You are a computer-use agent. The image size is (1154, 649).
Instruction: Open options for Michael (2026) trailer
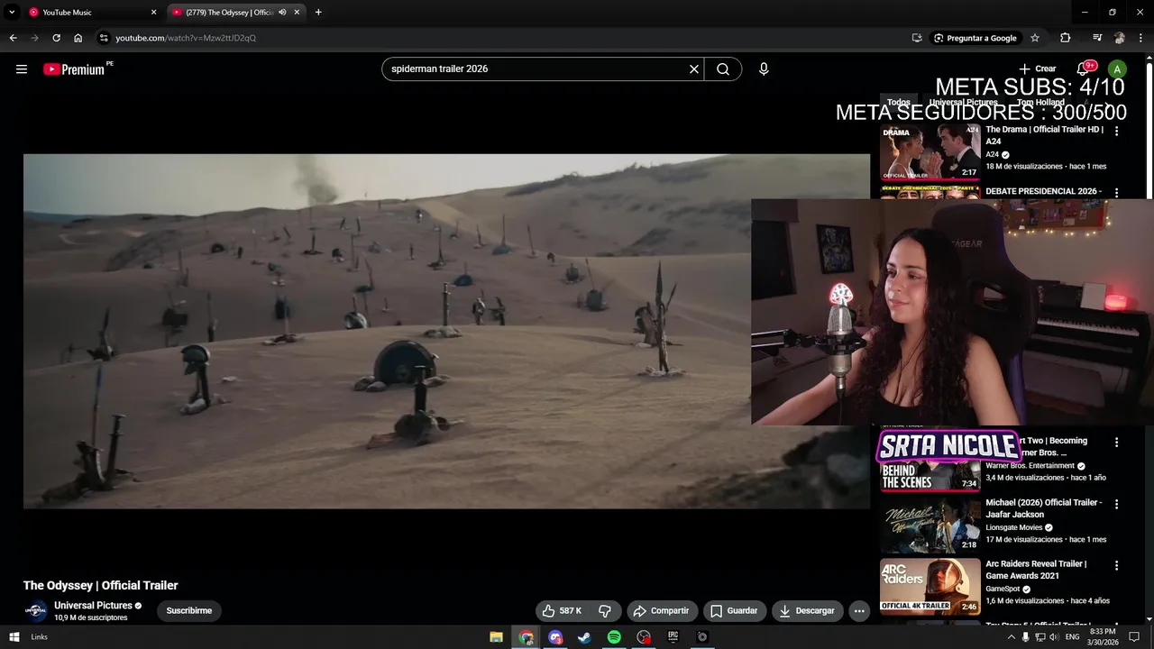tap(1116, 505)
